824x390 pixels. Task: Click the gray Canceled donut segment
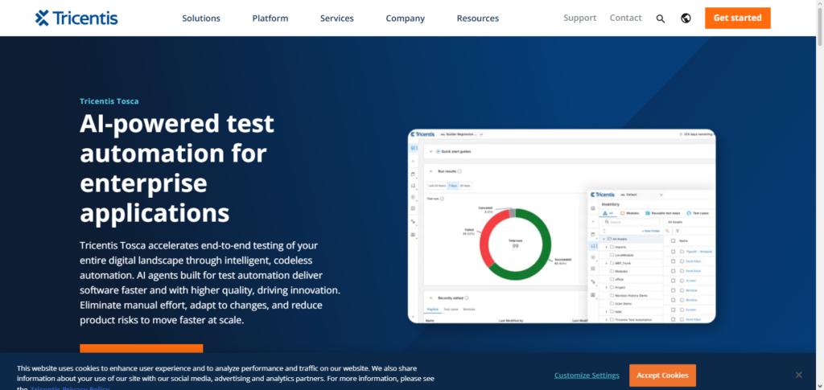513,212
